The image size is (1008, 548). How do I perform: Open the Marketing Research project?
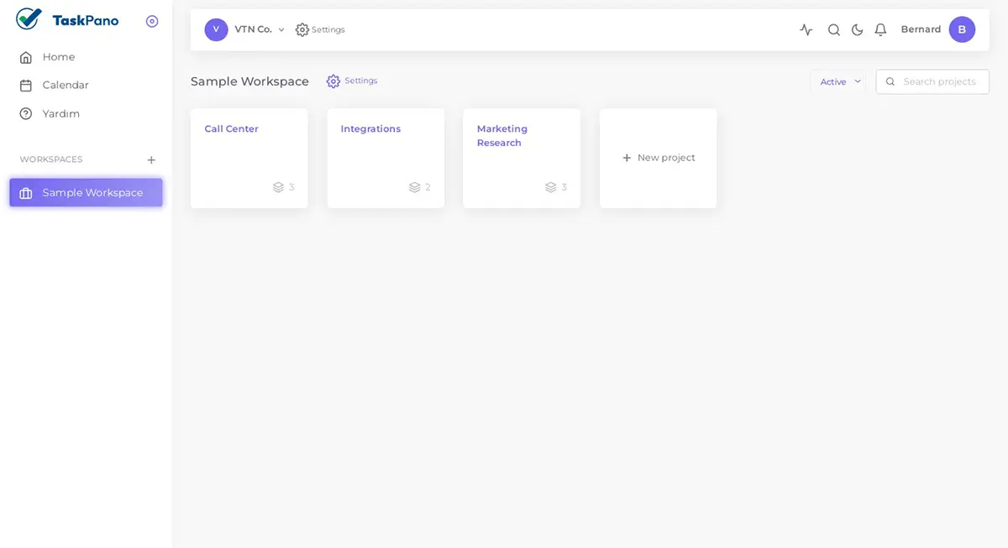coord(522,158)
